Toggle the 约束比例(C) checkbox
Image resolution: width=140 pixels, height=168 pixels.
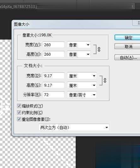19,113
